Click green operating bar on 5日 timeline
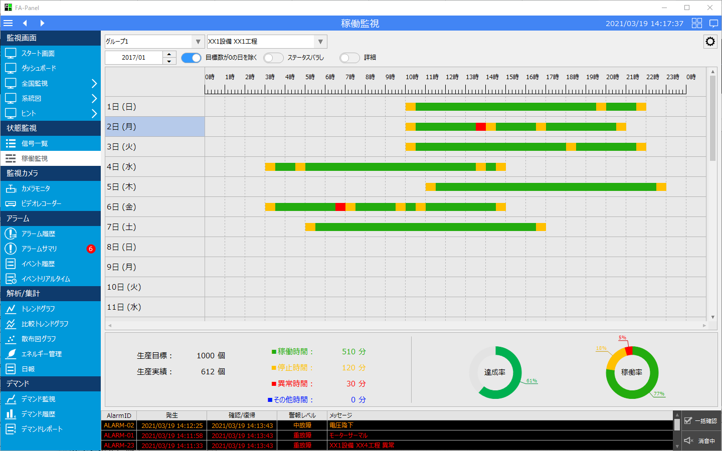This screenshot has width=722, height=451. 546,187
